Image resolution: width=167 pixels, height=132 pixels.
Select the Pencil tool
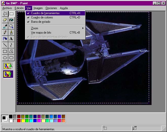pos(5,33)
